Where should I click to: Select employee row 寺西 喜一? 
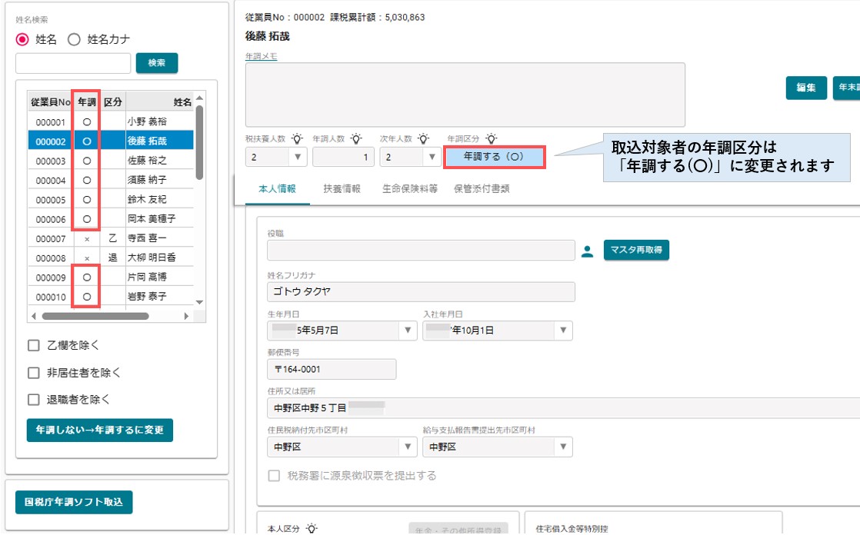pyautogui.click(x=111, y=238)
